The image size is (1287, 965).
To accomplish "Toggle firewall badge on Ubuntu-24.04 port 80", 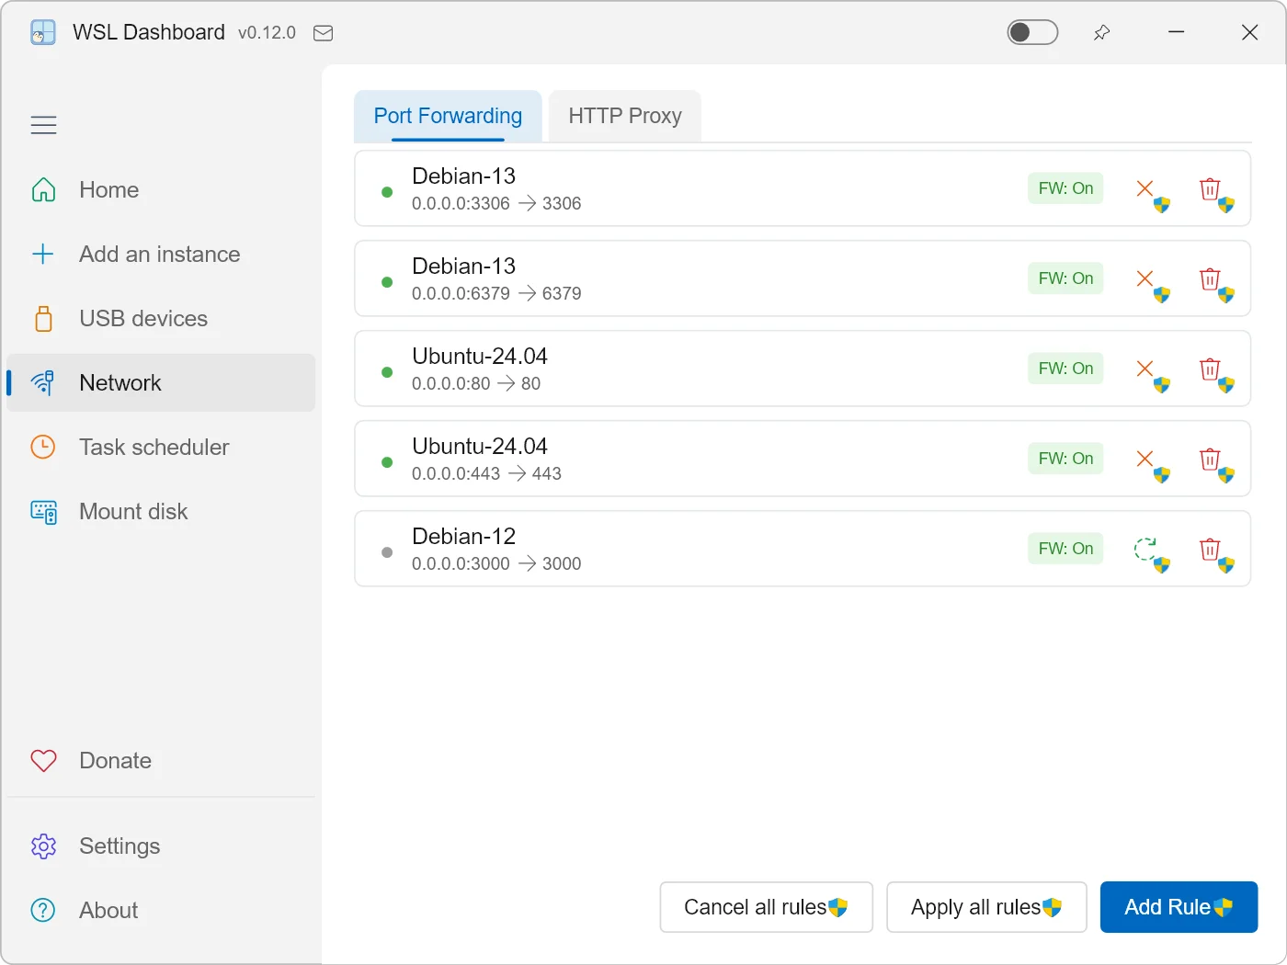I will [x=1065, y=369].
